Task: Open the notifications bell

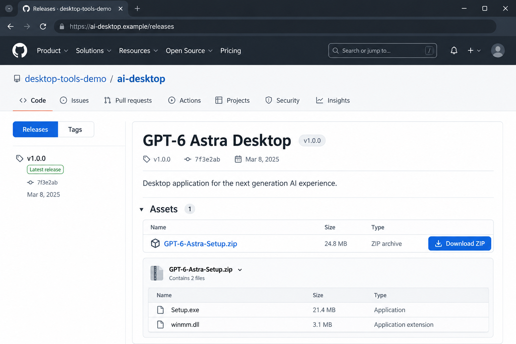Action: 454,50
